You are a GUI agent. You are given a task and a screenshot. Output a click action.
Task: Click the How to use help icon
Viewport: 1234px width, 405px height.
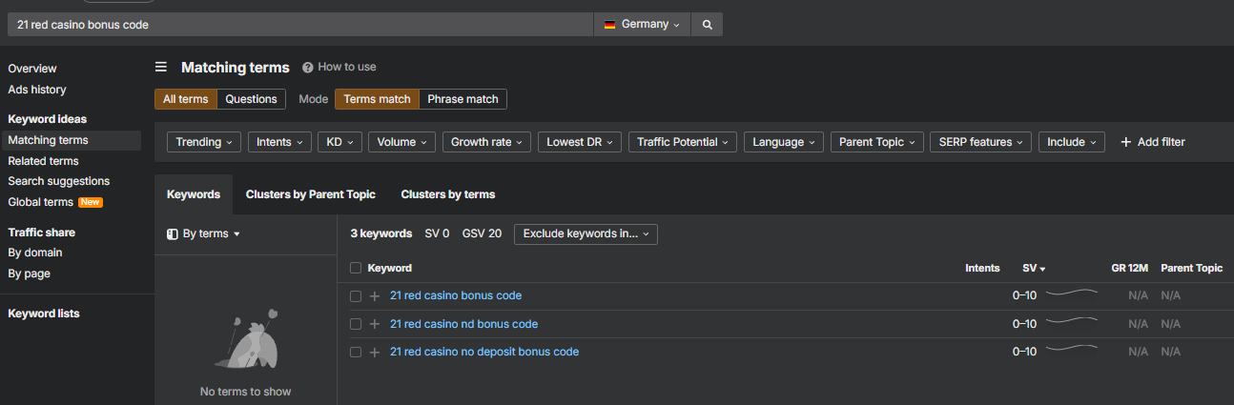(x=308, y=68)
